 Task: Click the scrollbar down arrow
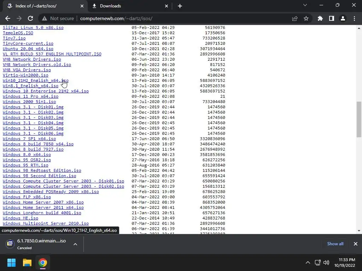(x=359, y=231)
